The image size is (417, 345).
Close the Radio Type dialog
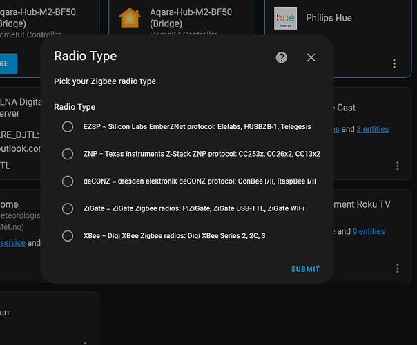[311, 57]
